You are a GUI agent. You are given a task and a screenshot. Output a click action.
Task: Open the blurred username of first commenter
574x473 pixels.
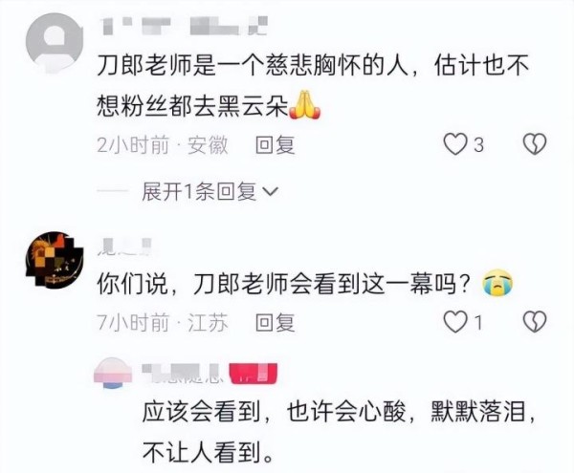[185, 27]
